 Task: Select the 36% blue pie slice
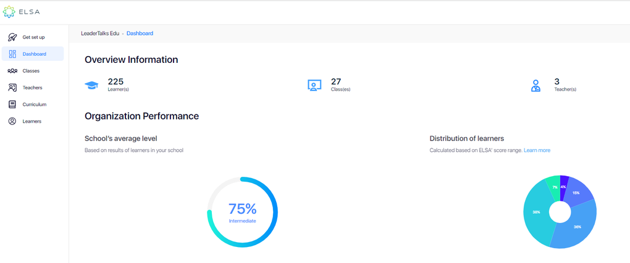coord(574,229)
